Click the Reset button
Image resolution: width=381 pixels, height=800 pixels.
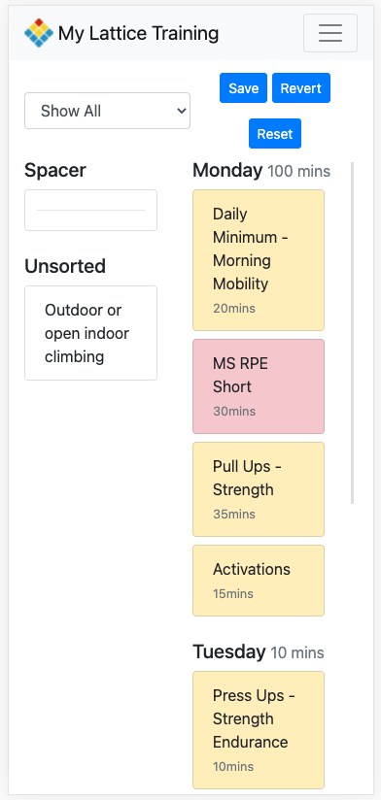tap(275, 134)
